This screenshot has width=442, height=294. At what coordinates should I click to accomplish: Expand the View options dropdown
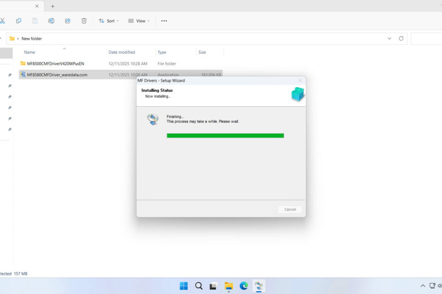(139, 21)
